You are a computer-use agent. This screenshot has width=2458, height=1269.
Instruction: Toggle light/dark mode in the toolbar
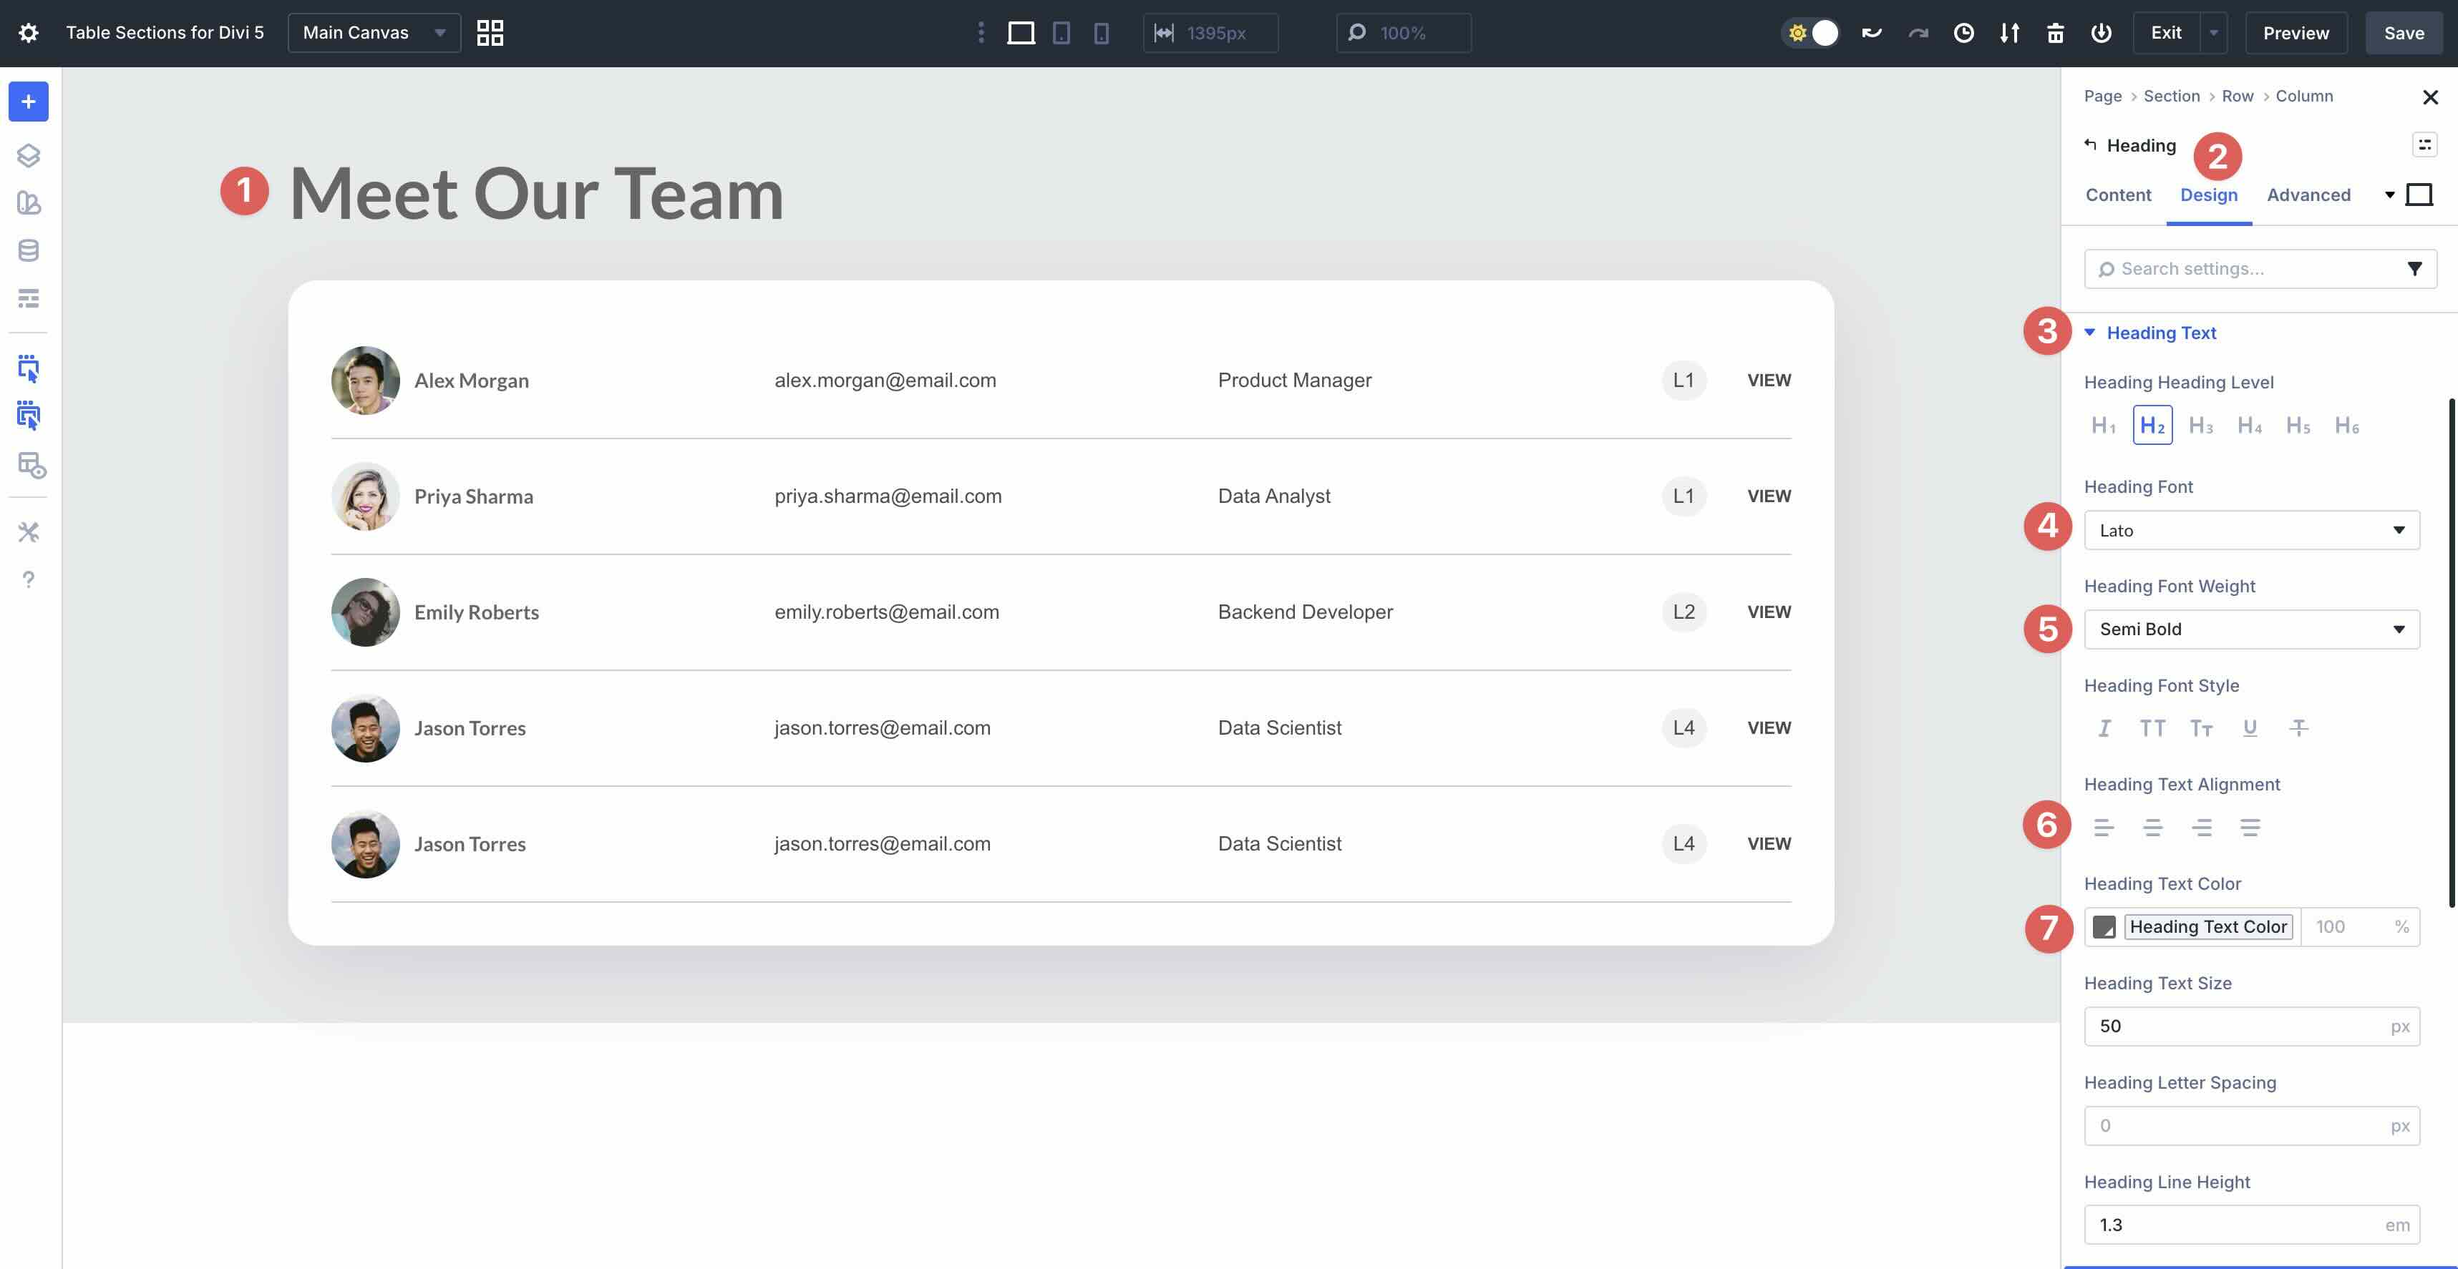tap(1810, 31)
